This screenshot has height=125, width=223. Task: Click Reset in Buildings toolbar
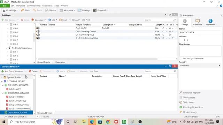pyautogui.click(x=63, y=20)
